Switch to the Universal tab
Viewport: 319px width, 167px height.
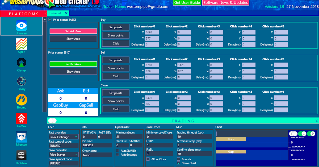coord(55,13)
